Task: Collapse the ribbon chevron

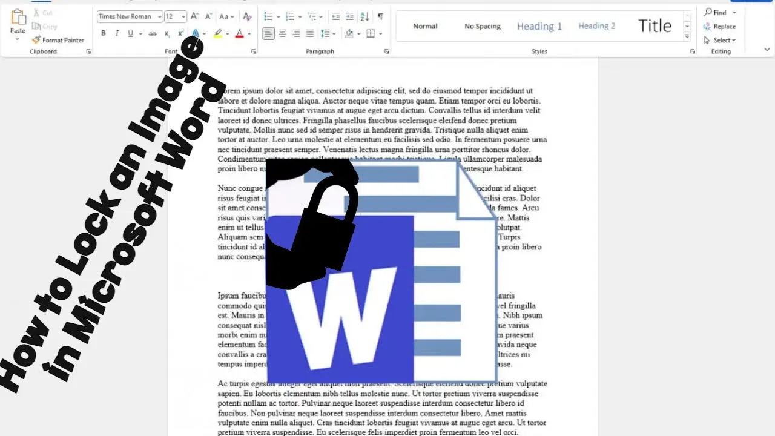Action: coord(767,50)
